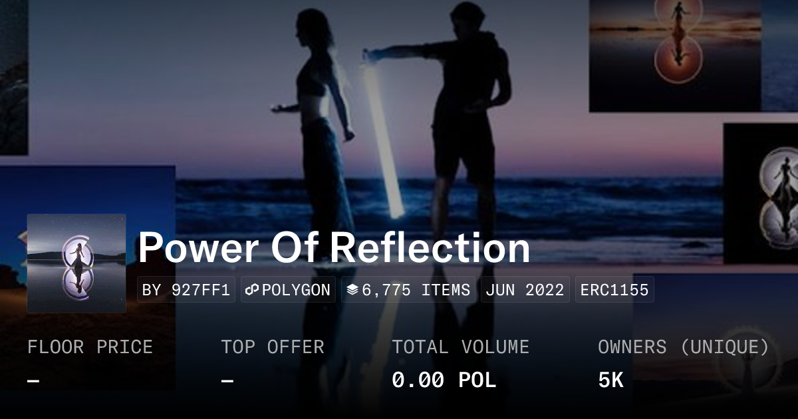Click the POLYGON chain badge
Screen dimensions: 798x419
[x=289, y=290]
